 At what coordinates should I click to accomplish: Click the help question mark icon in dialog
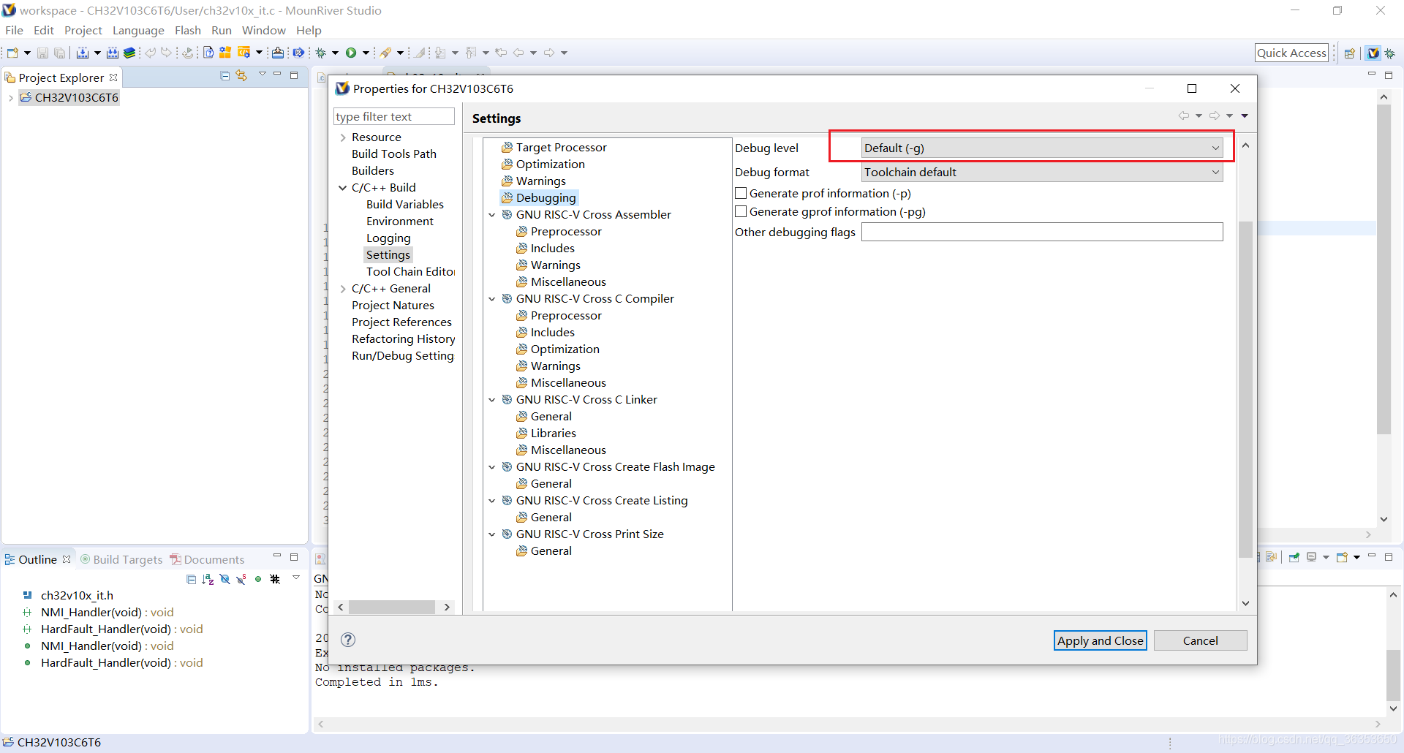tap(348, 640)
